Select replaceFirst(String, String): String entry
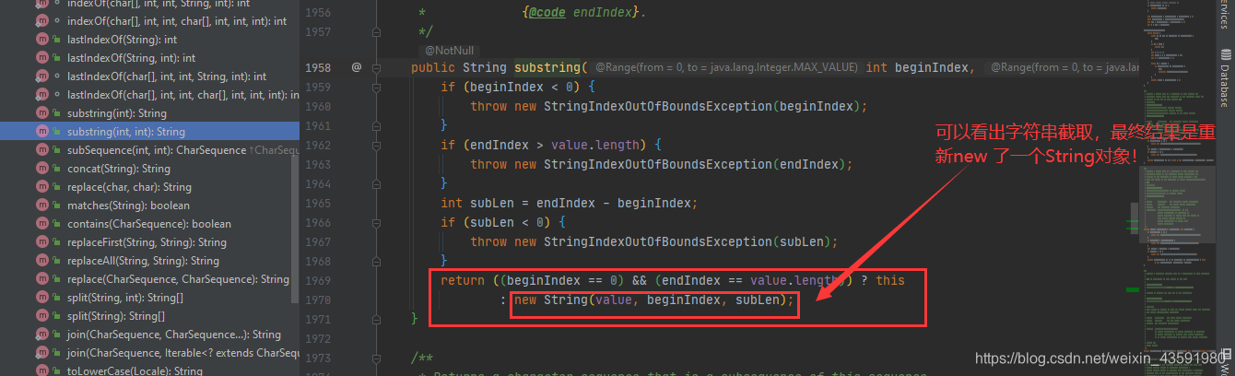This screenshot has width=1235, height=376. point(149,242)
